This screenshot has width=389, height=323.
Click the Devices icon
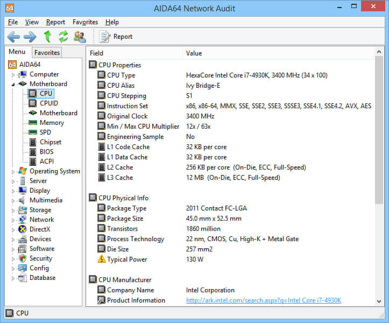[23, 239]
